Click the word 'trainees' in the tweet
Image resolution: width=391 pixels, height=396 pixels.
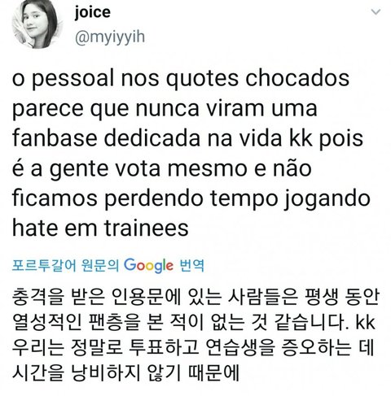(x=147, y=228)
